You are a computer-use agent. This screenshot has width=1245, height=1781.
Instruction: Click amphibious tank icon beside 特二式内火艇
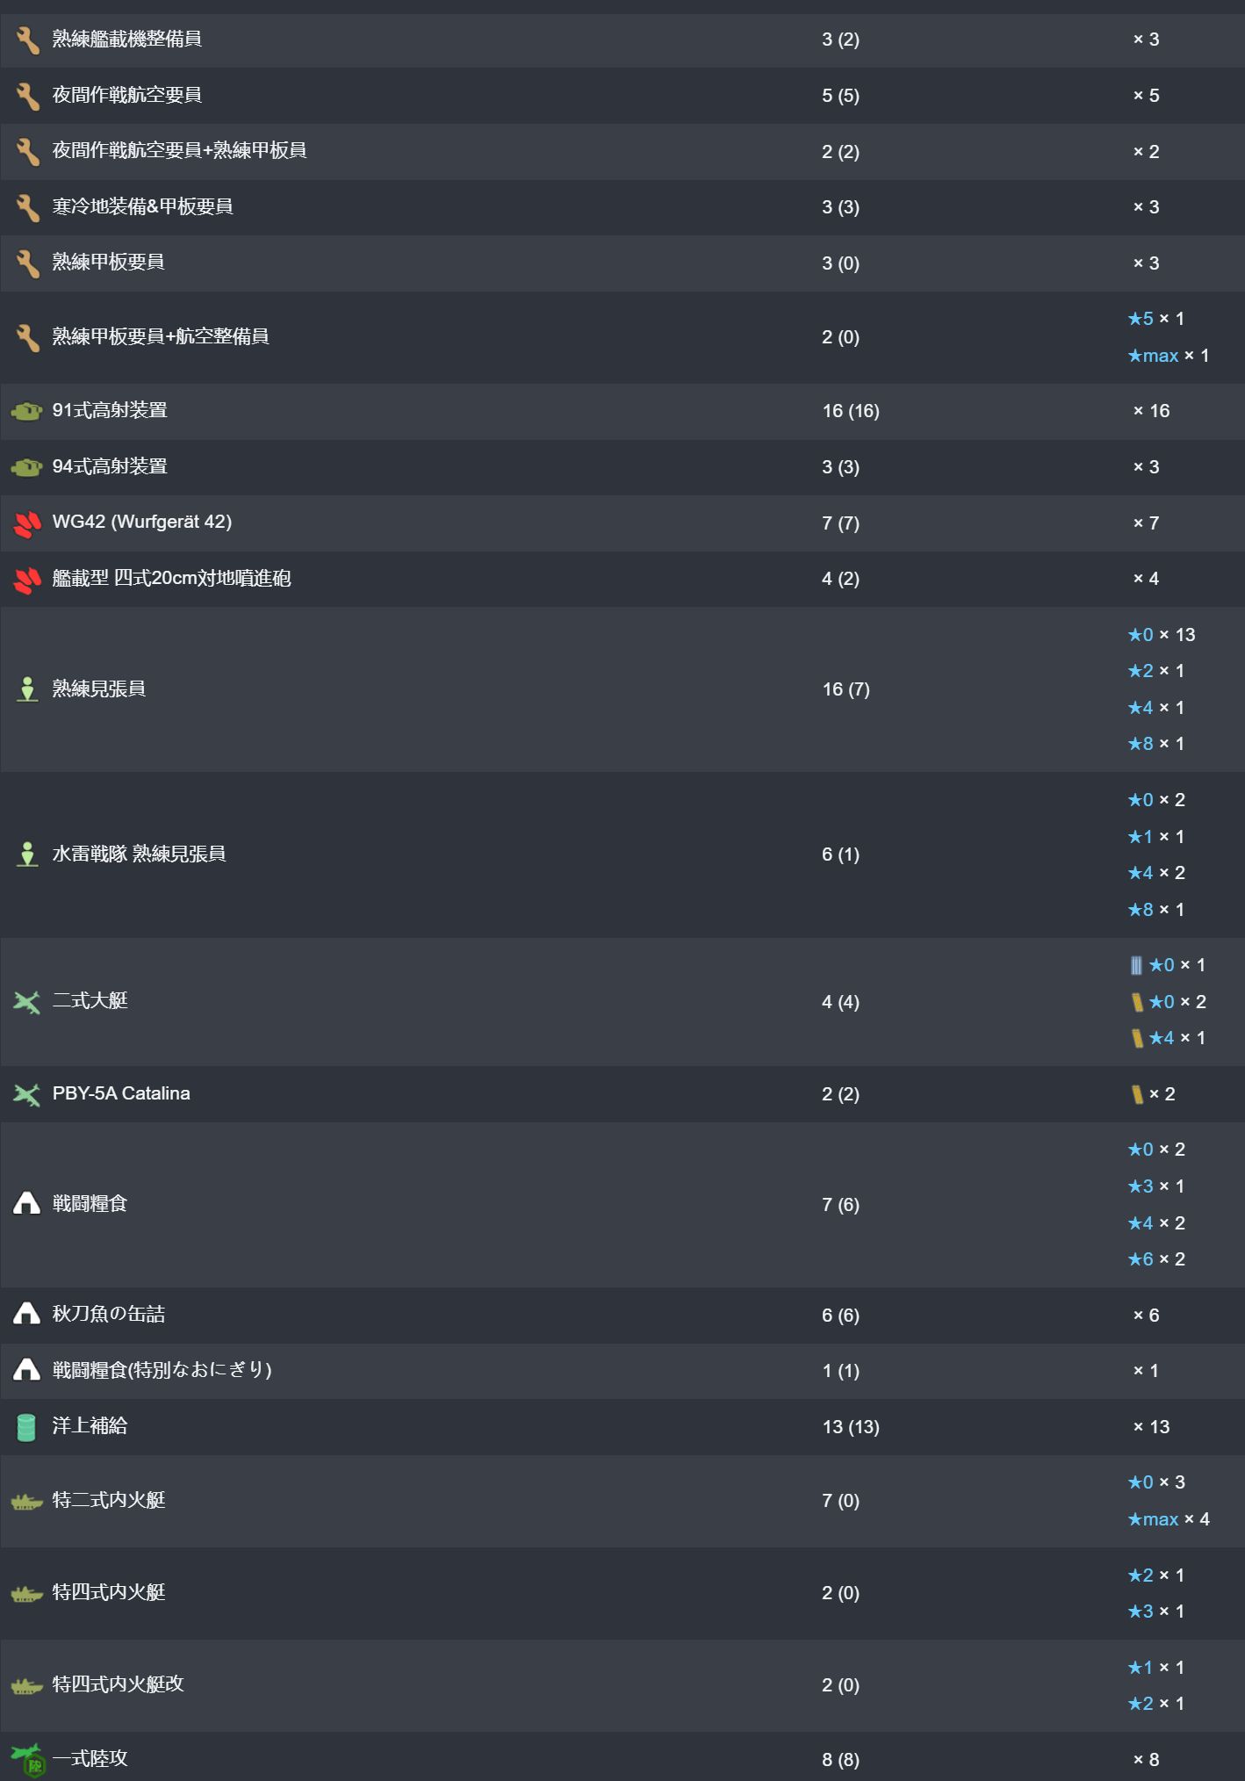tap(27, 1502)
